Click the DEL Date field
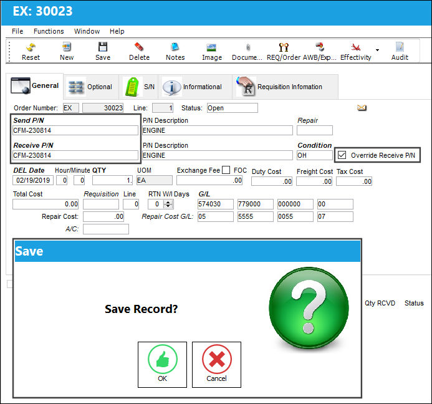Image resolution: width=432 pixels, height=404 pixels. point(33,180)
